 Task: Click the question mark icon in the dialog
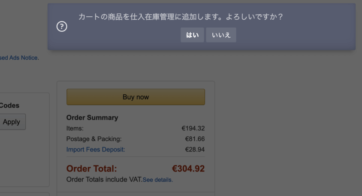point(62,27)
